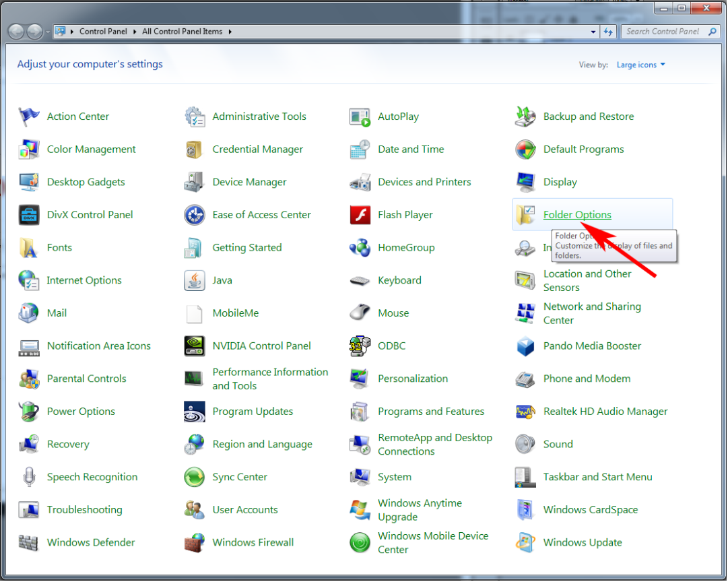Open the Mouse icon
Viewport: 728px width, 582px height.
tap(360, 313)
